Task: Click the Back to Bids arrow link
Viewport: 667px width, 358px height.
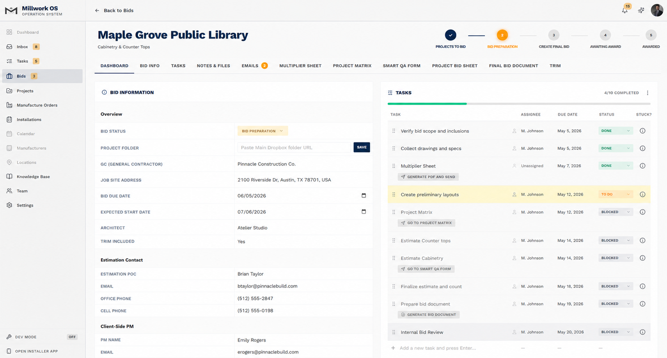Action: pyautogui.click(x=114, y=11)
